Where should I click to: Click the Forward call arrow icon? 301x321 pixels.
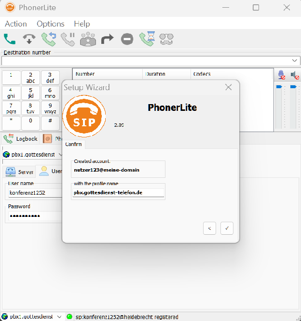(108, 39)
